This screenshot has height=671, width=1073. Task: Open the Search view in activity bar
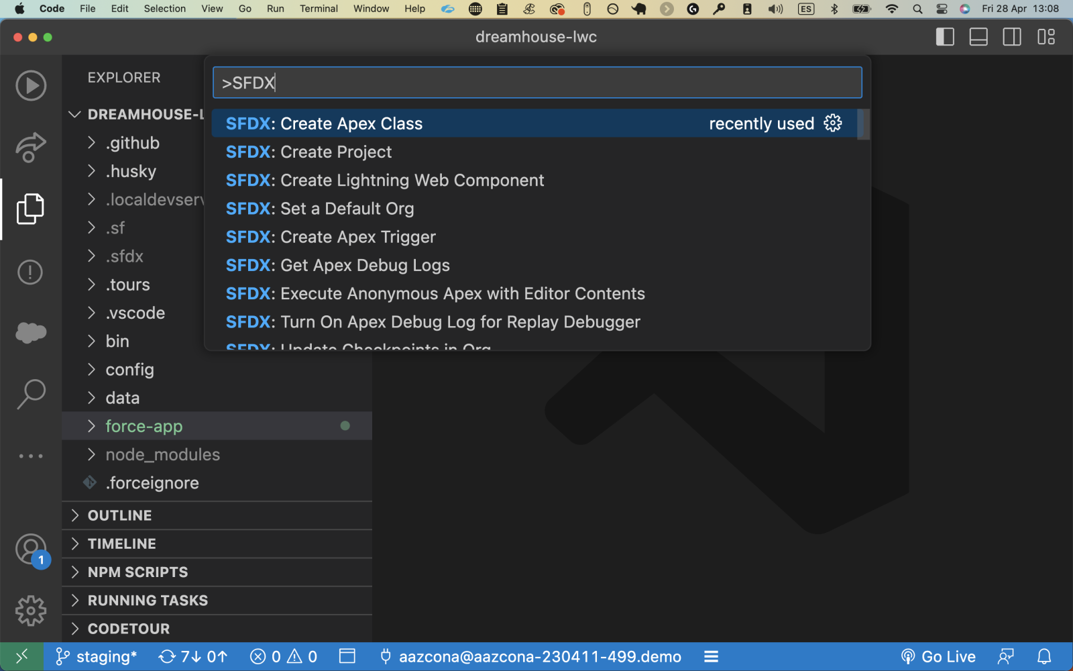(x=31, y=394)
